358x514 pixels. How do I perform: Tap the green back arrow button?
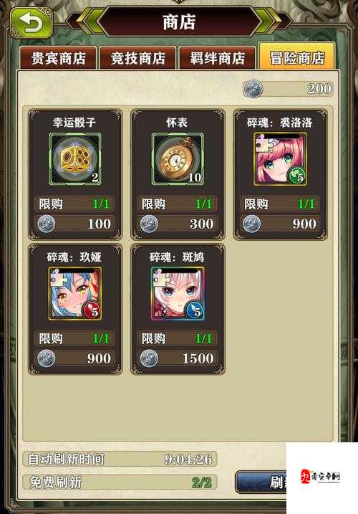pyautogui.click(x=32, y=23)
